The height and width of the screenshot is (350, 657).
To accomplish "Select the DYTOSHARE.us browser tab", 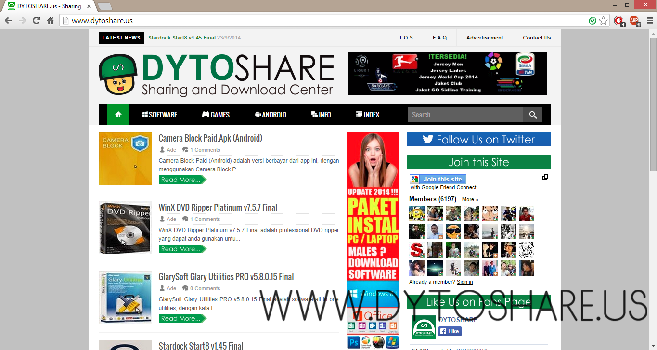I will click(x=48, y=6).
